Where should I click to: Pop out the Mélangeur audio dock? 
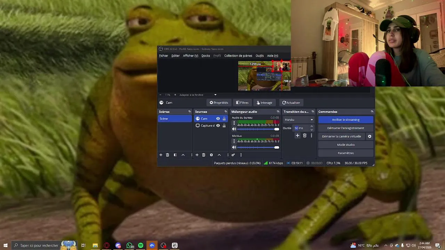point(278,112)
